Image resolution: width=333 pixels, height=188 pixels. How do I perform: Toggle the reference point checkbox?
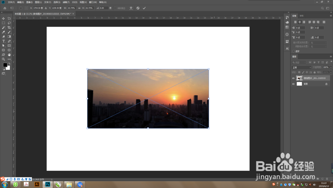[x=21, y=8]
